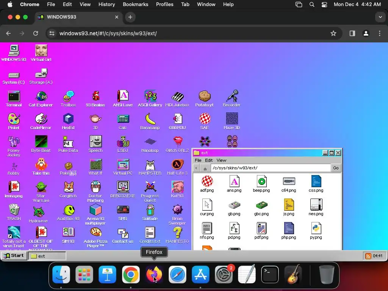This screenshot has width=388, height=291.
Task: Select beep.png file in ext window
Action: (261, 184)
